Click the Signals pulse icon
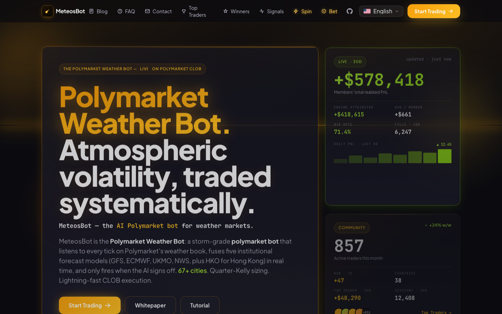The height and width of the screenshot is (314, 502). tap(262, 11)
